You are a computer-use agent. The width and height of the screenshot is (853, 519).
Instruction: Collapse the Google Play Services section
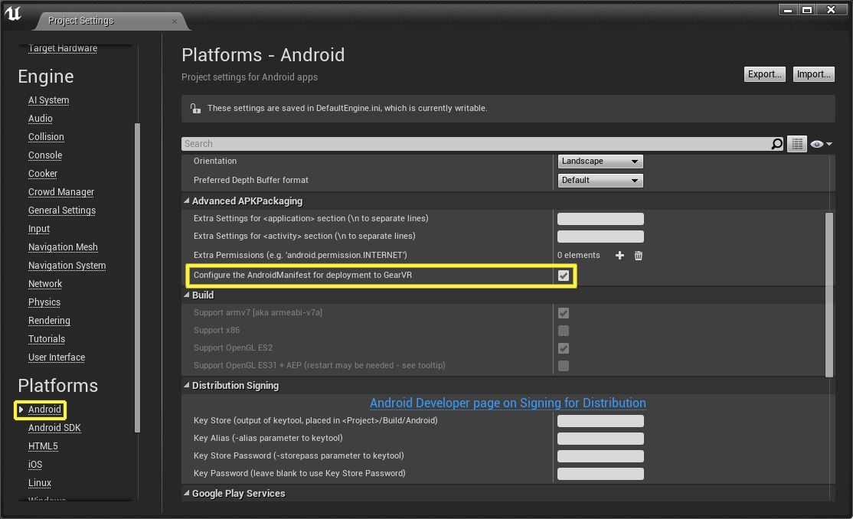187,494
